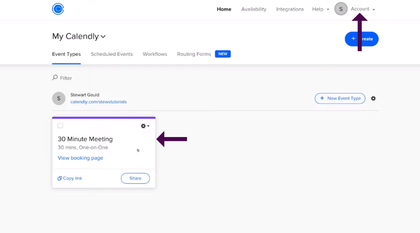Switch to Scheduled Events tab
Image resolution: width=420 pixels, height=233 pixels.
click(112, 54)
